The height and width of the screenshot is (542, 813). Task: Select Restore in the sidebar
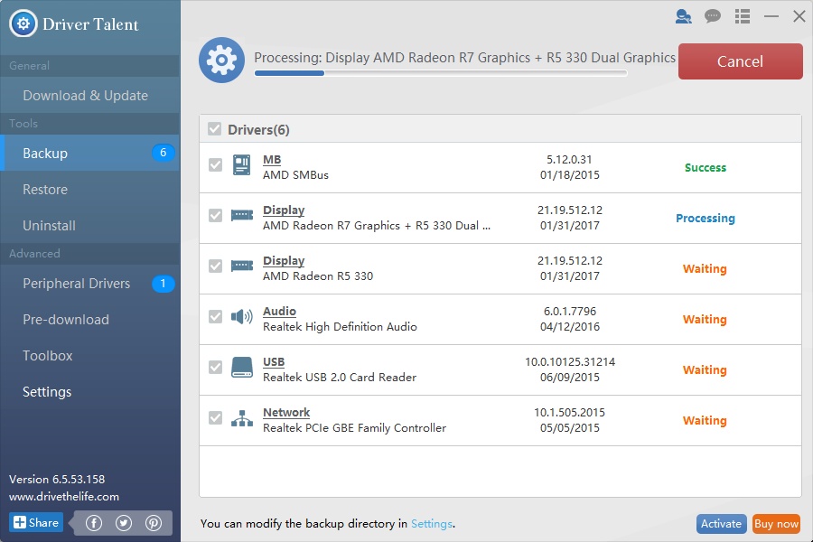[45, 190]
